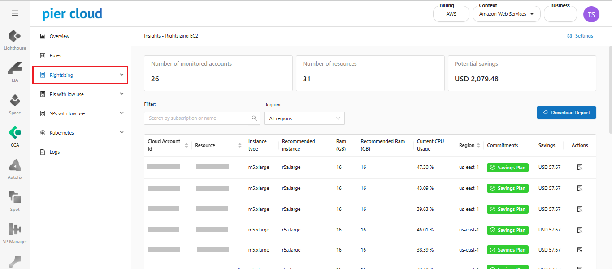
Task: Open the Lighthouse module in sidebar
Action: click(15, 39)
